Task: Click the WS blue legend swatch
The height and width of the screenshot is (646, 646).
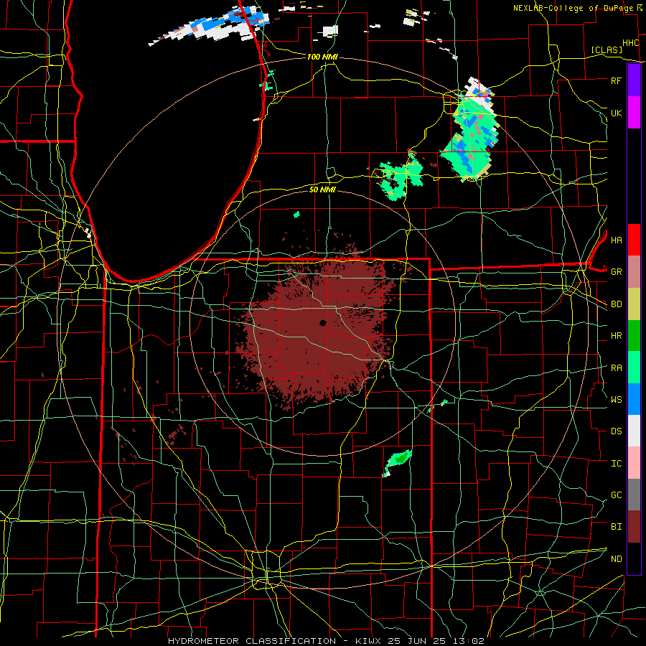Action: pos(634,399)
